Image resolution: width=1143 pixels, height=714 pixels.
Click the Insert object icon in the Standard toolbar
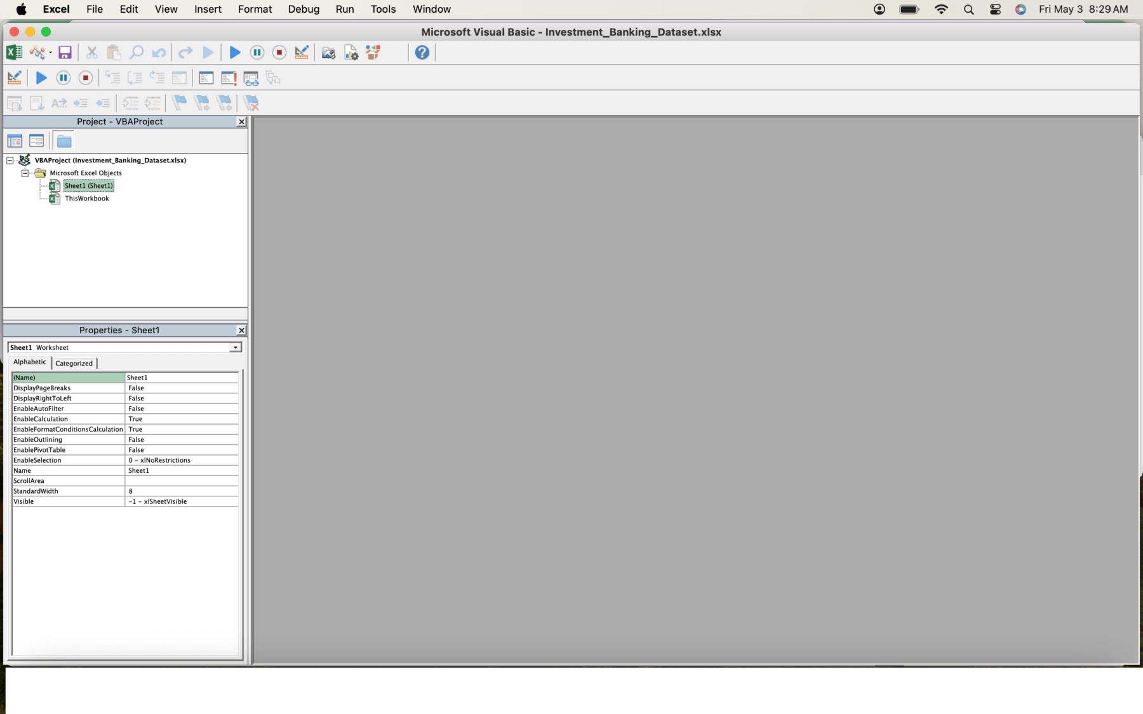point(37,53)
